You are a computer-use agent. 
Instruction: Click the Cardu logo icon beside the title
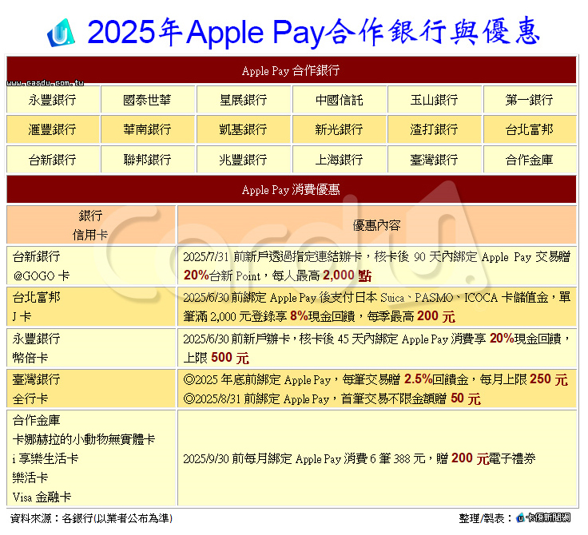coord(61,33)
